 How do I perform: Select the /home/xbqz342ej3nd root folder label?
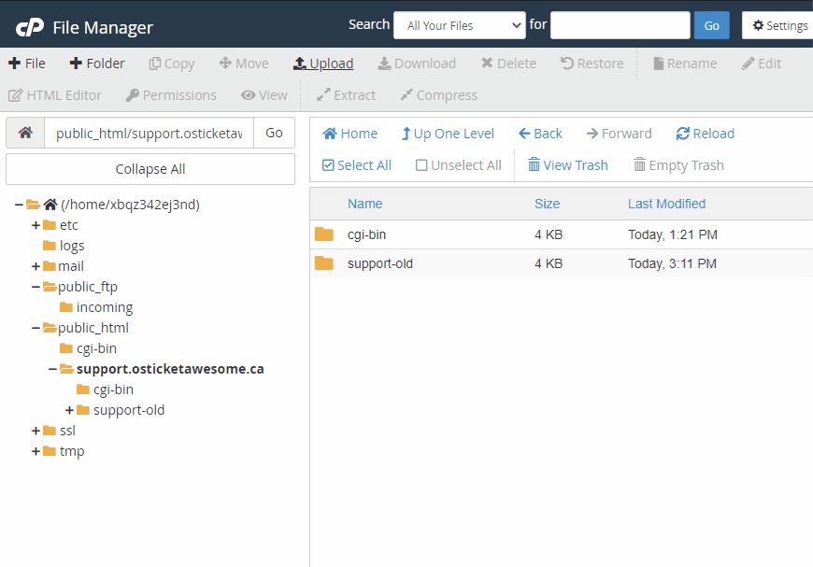(130, 205)
